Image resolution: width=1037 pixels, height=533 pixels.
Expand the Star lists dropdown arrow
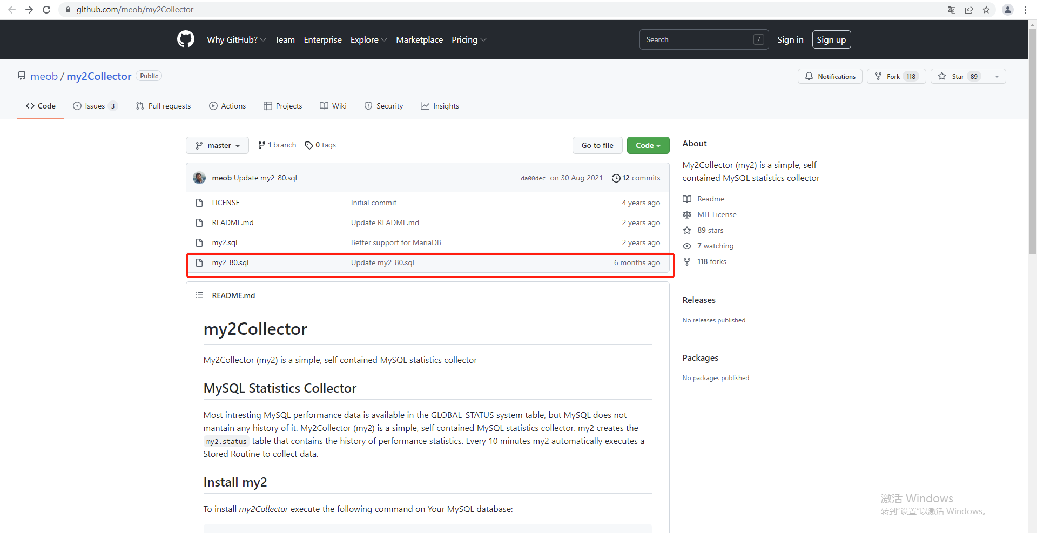(997, 76)
